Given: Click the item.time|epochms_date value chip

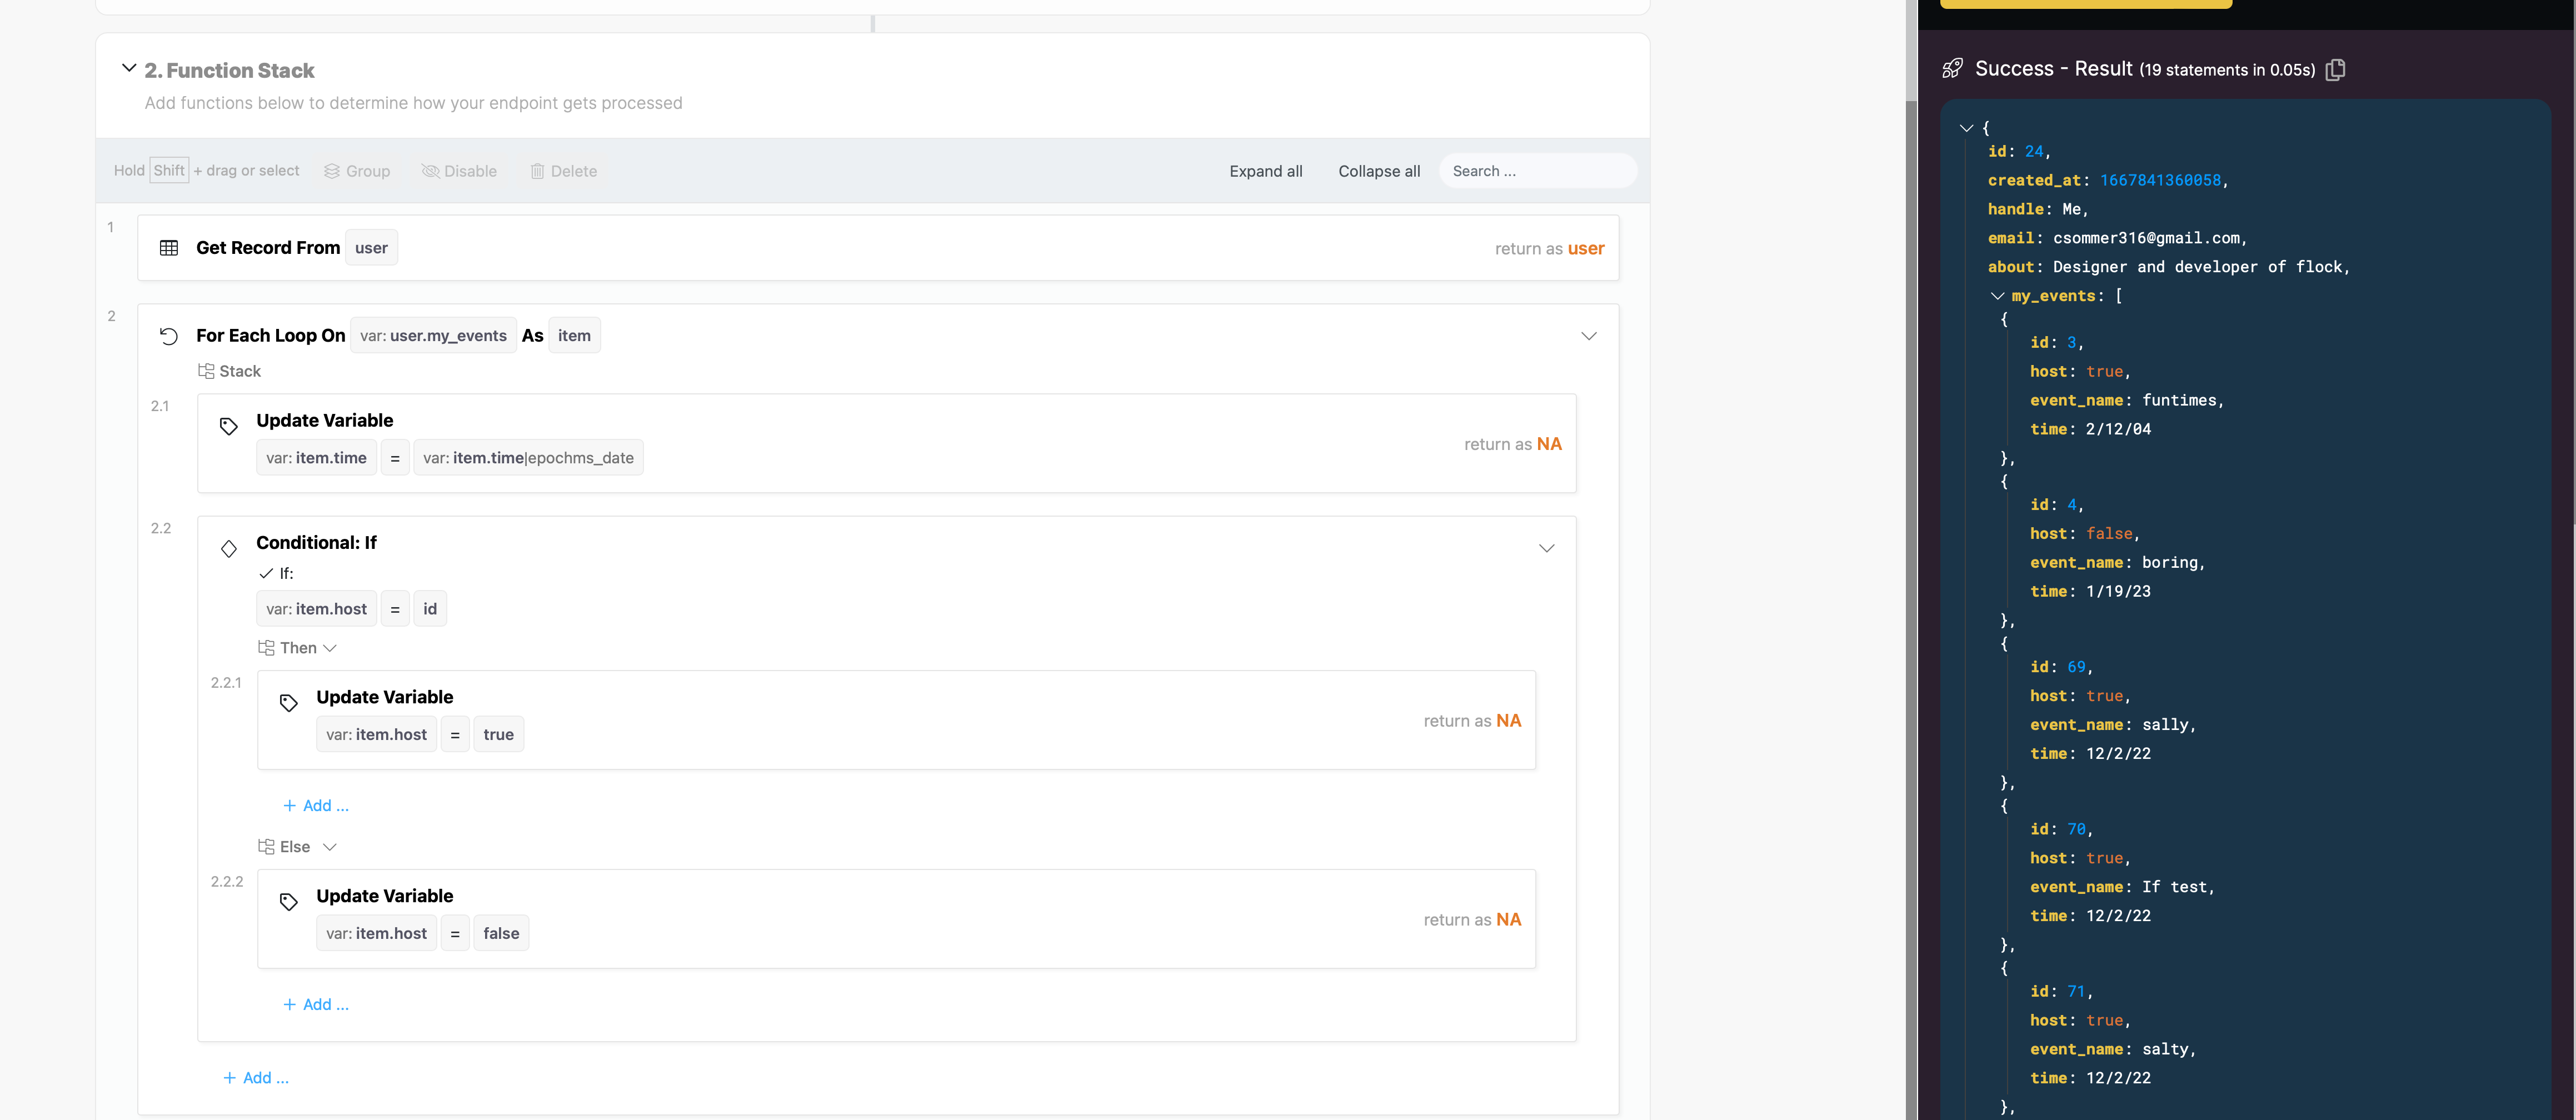Looking at the screenshot, I should click(x=528, y=458).
